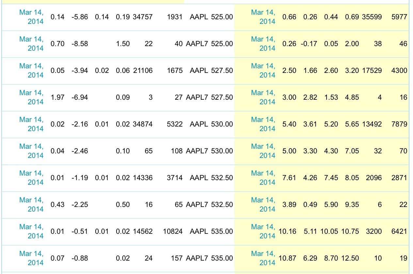413x274 pixels.
Task: Open the white-side Mar 14, 2014 link in the AAPL7 530.00 row
Action: pos(31,151)
